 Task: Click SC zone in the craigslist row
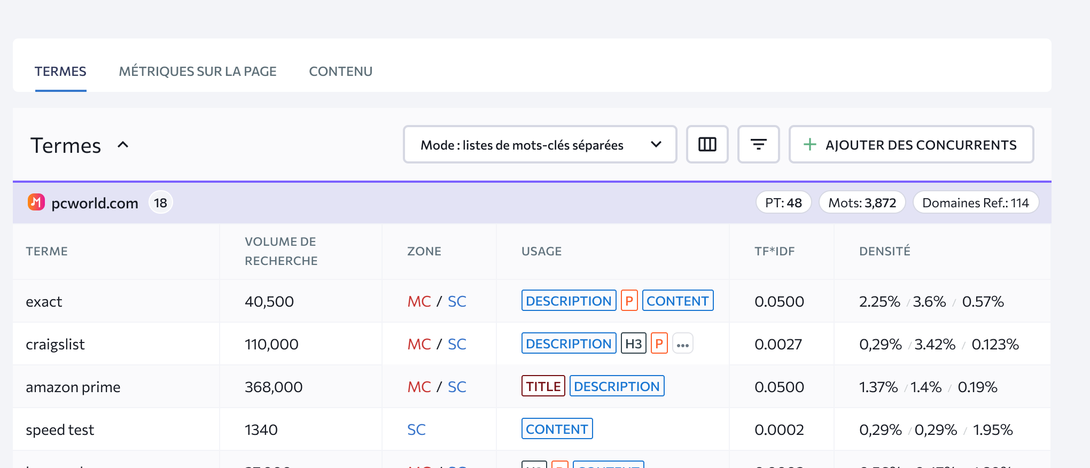click(x=457, y=344)
